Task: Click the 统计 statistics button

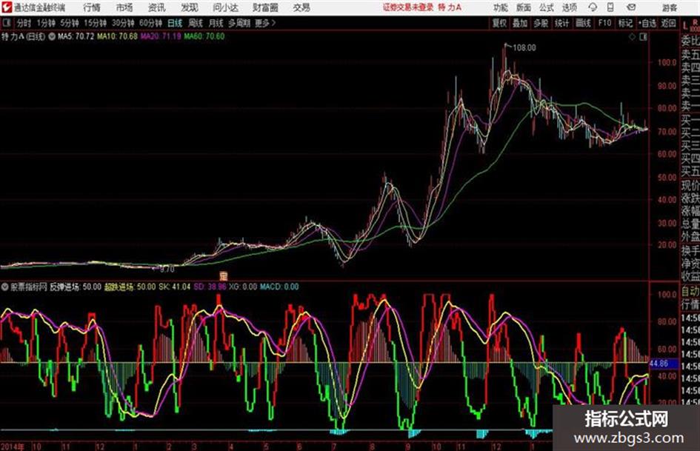Action: click(562, 23)
